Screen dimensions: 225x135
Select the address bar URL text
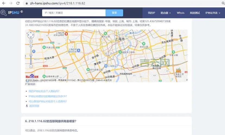coord(58,3)
